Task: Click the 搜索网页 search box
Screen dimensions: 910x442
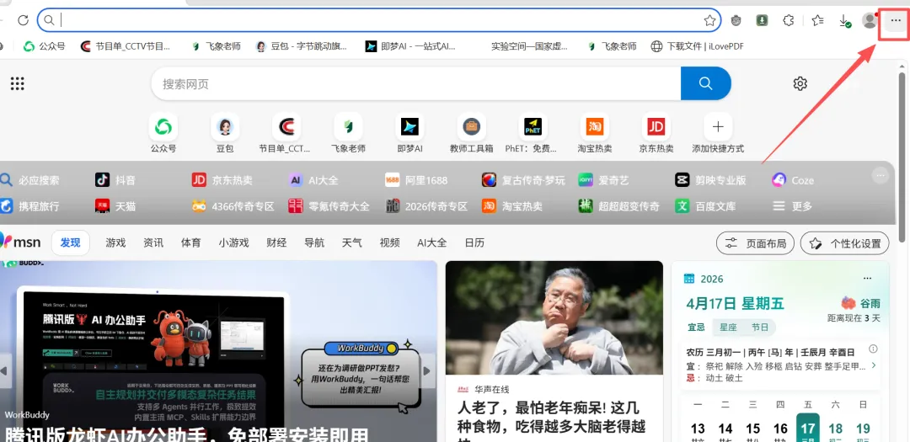Action: tap(415, 83)
